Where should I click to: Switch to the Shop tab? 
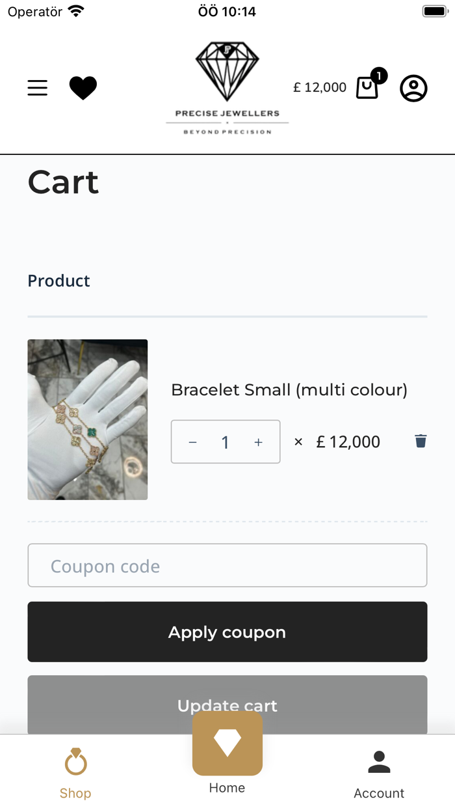click(x=75, y=775)
